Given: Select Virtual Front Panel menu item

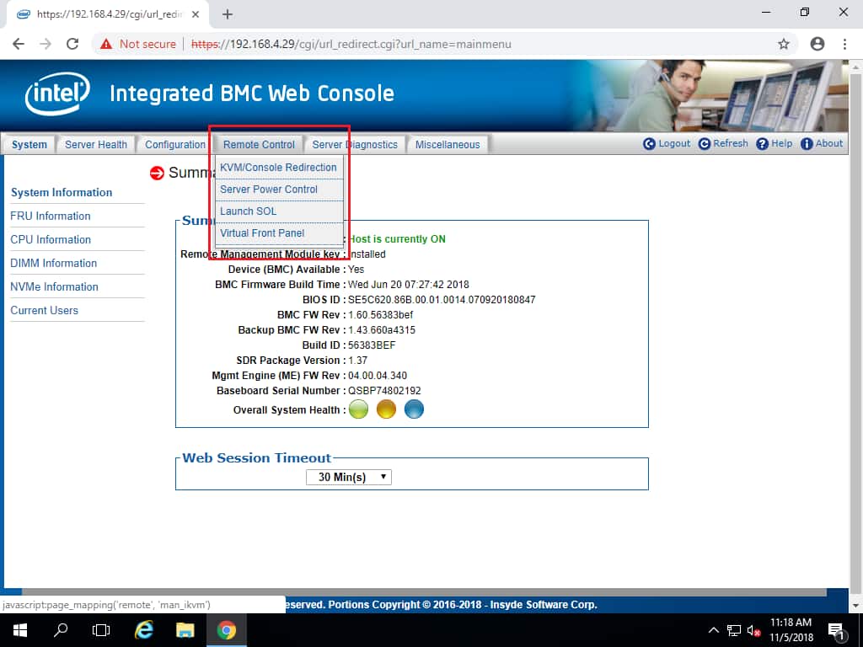Looking at the screenshot, I should [x=278, y=233].
